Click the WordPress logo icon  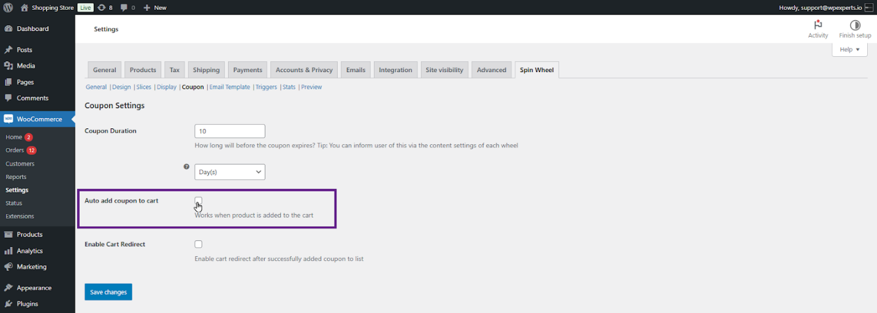pyautogui.click(x=8, y=7)
